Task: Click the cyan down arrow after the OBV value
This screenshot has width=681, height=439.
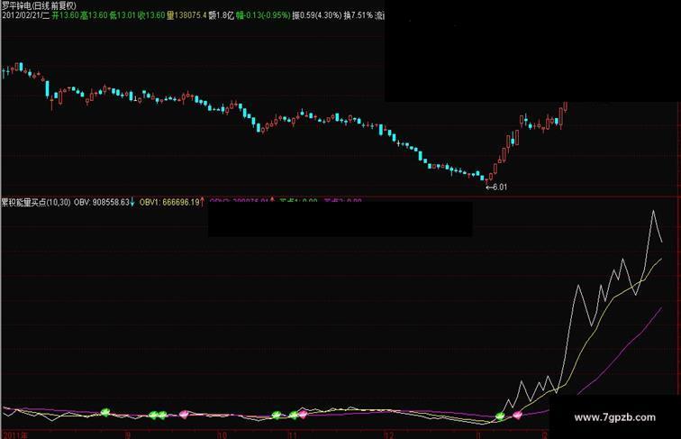Action: coord(132,202)
